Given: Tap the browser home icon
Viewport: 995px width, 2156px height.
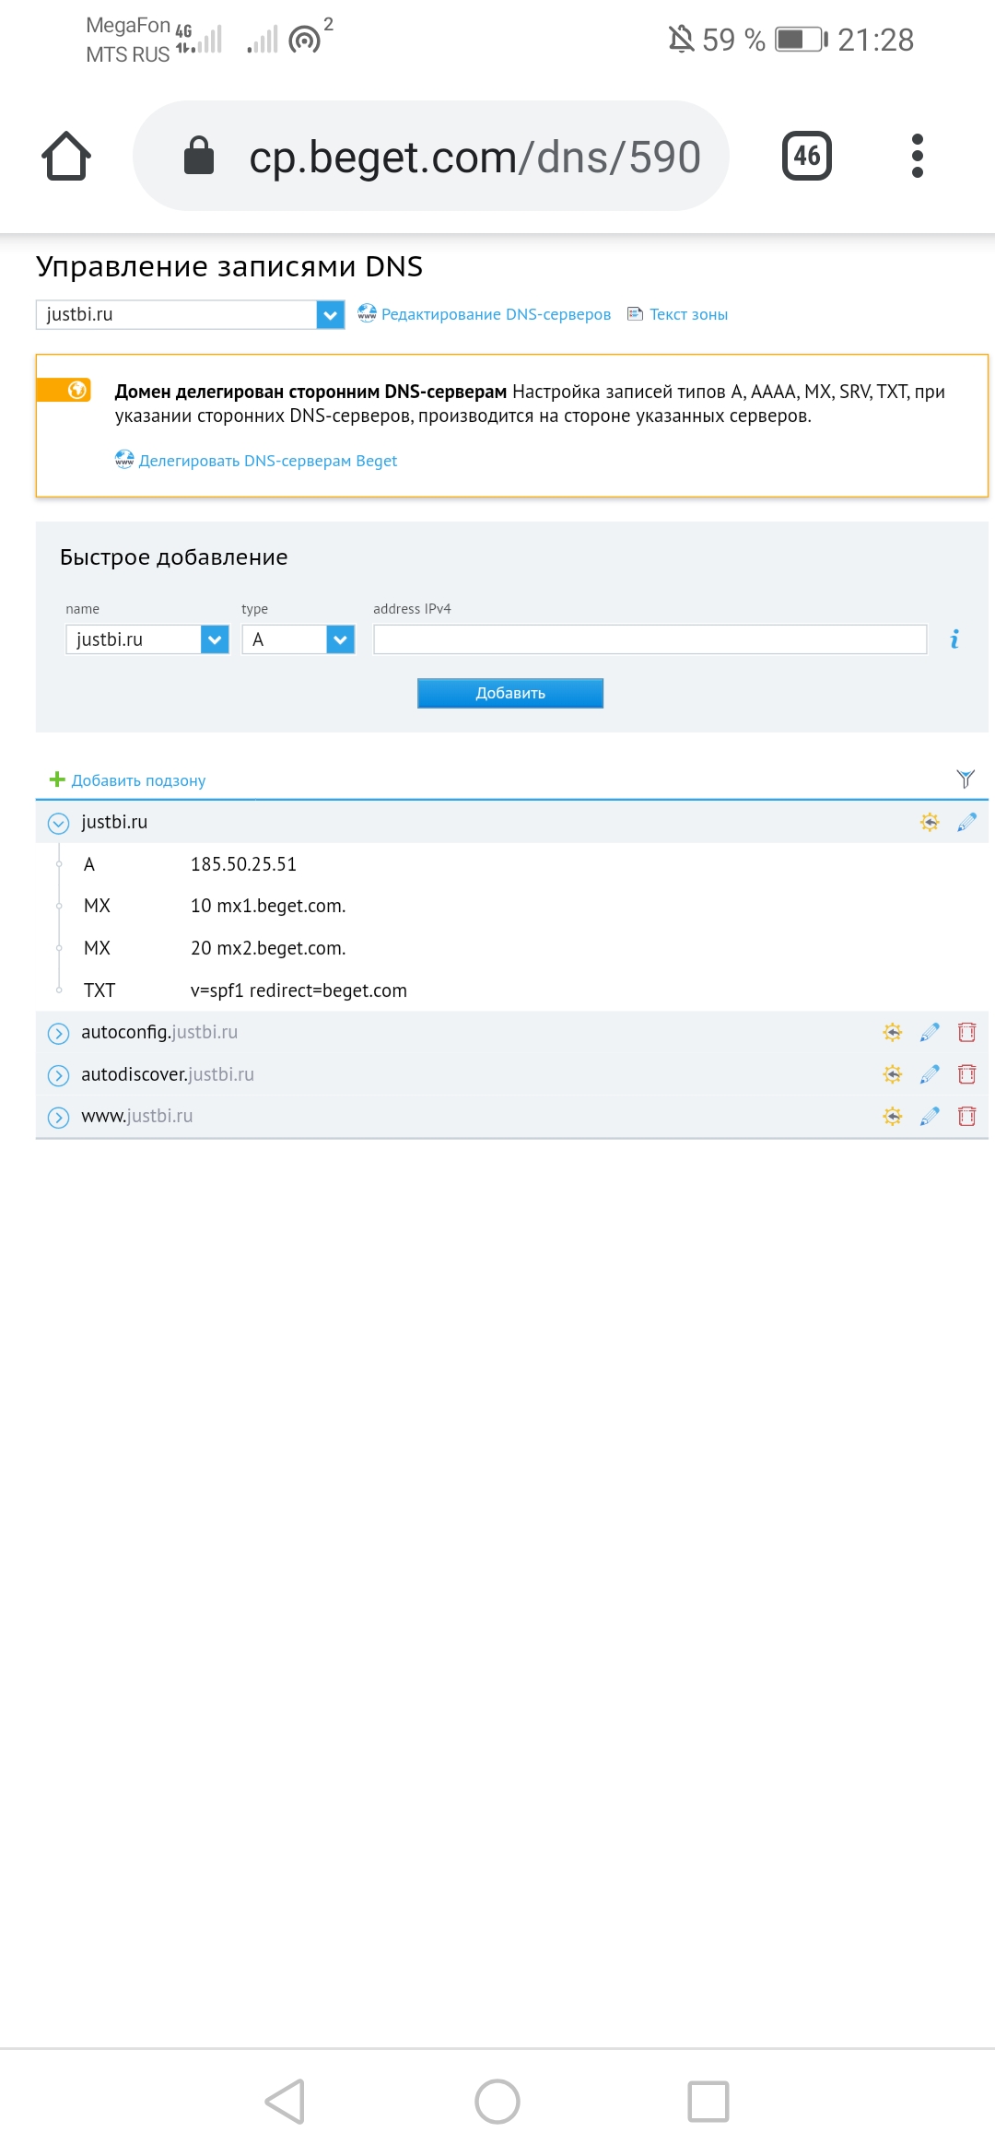Looking at the screenshot, I should point(66,156).
